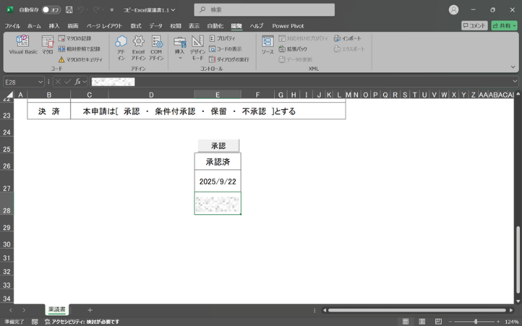
Task: Open the Visual Basic editor
Action: (x=22, y=45)
